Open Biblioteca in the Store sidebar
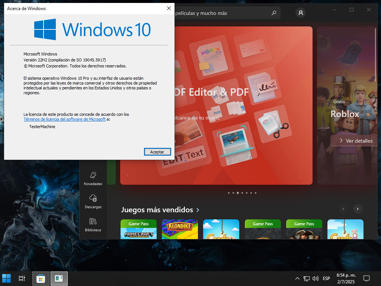The image size is (381, 286). tap(93, 225)
